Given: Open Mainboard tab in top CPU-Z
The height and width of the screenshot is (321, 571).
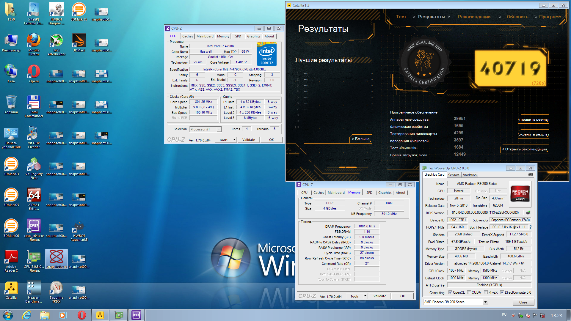Looking at the screenshot, I should (205, 36).
